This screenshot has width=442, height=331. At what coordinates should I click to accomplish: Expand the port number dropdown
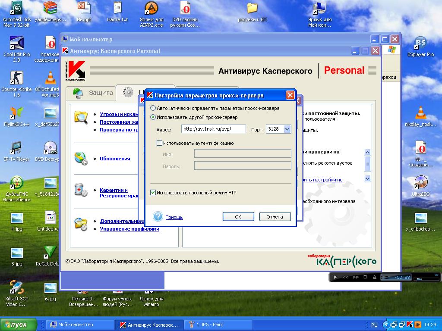[x=288, y=129]
